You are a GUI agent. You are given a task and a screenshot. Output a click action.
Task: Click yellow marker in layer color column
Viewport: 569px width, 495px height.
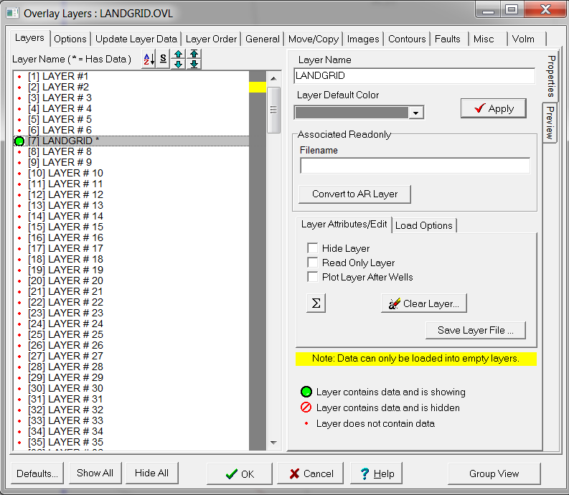pos(258,87)
